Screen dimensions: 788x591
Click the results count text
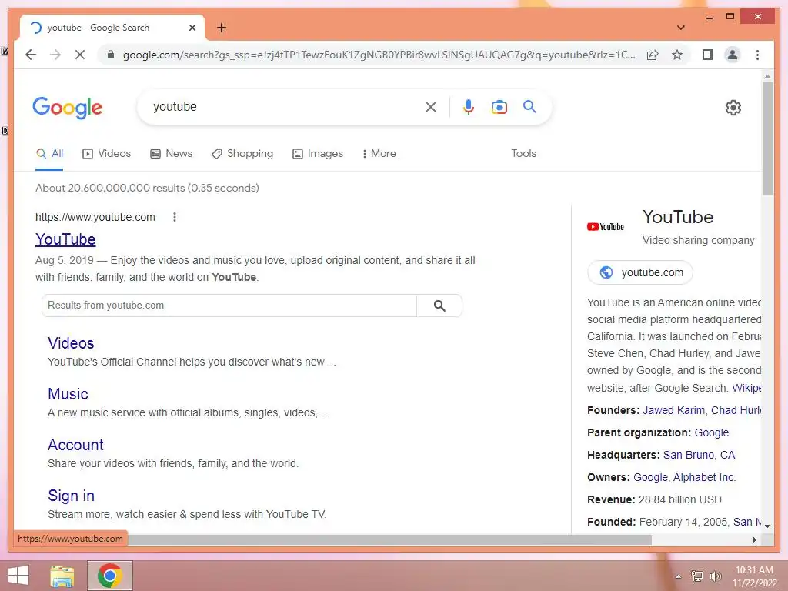point(147,188)
